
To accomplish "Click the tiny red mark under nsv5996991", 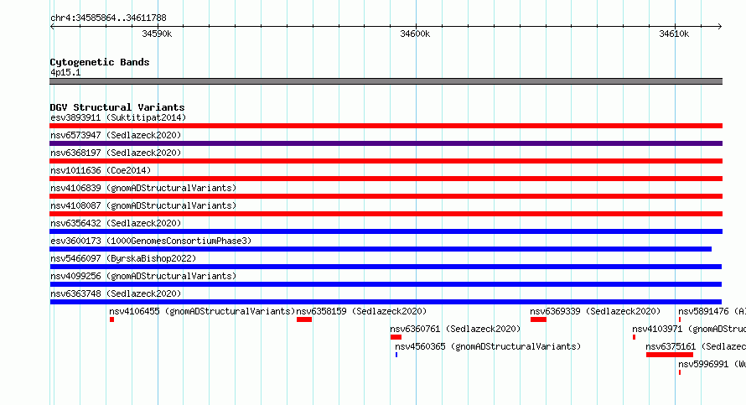I will 680,372.
